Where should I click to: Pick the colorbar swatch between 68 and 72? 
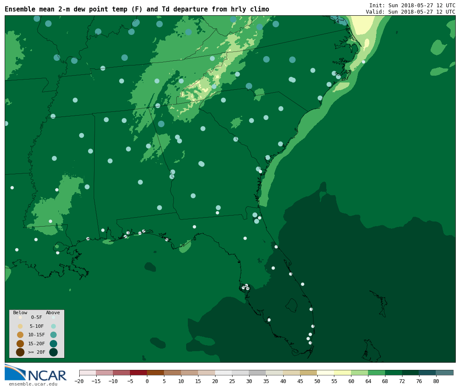click(394, 372)
